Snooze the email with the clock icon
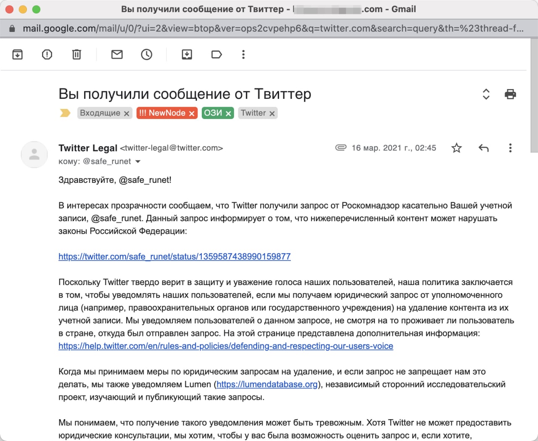The height and width of the screenshot is (441, 538). tap(146, 54)
